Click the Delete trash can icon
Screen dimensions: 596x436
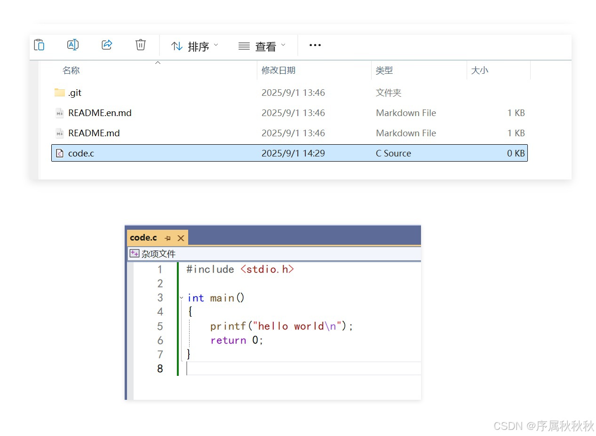click(x=141, y=45)
